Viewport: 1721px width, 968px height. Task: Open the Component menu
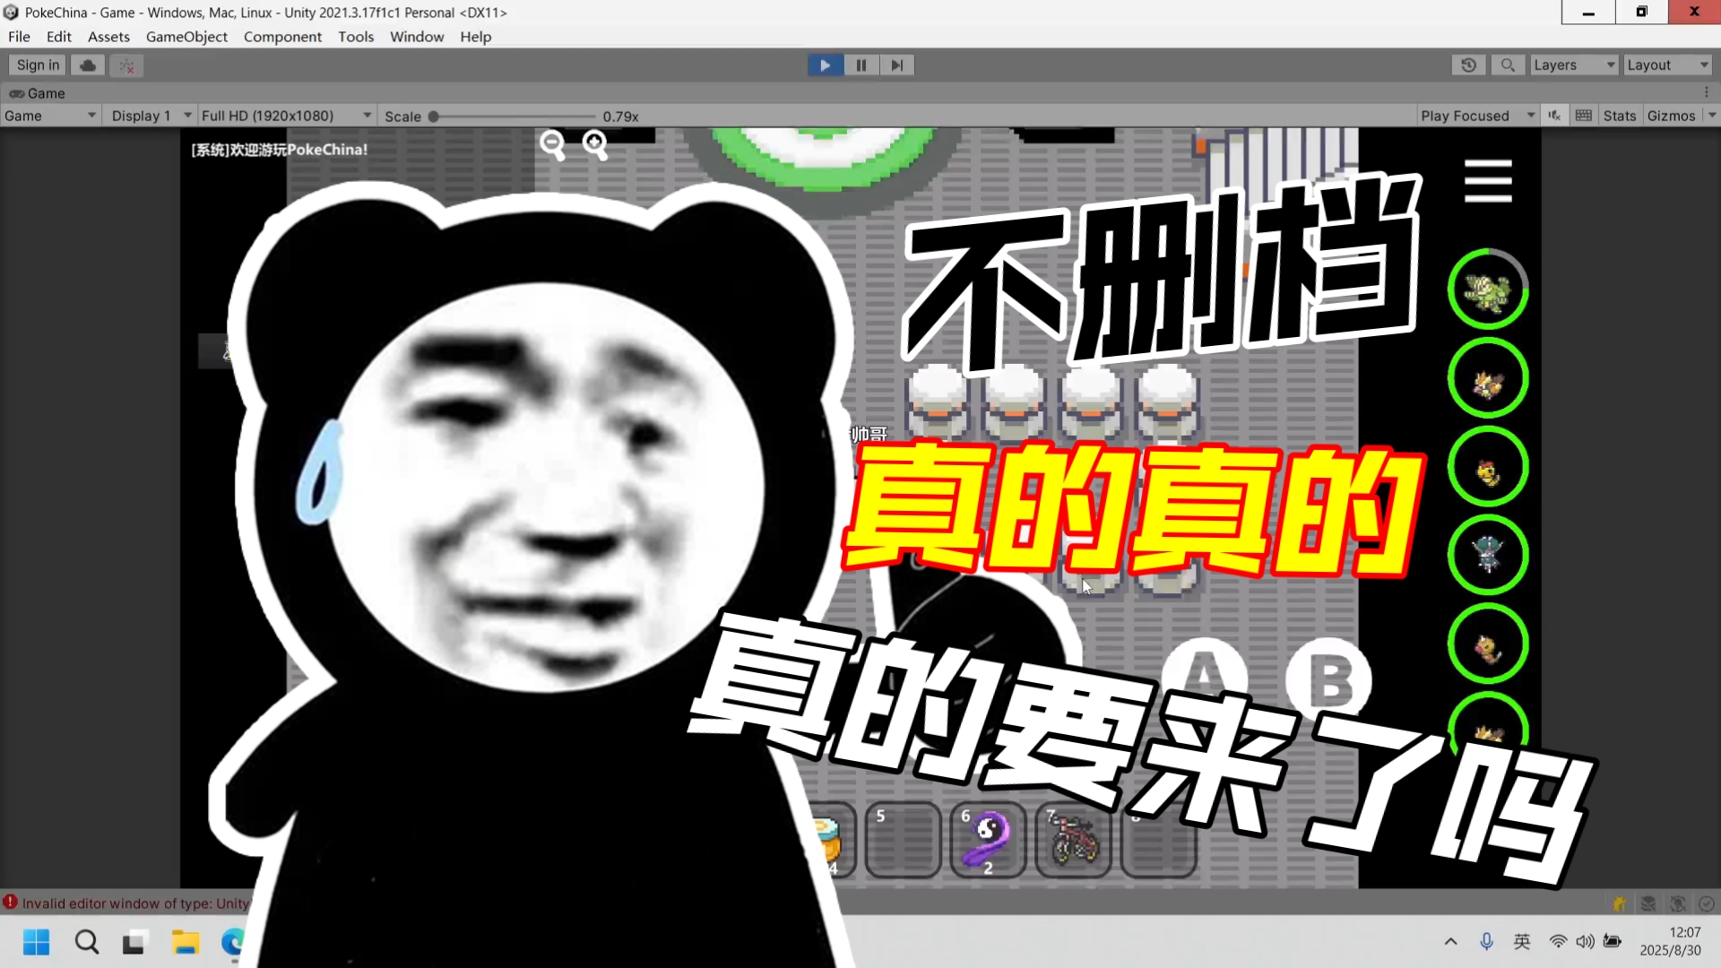pyautogui.click(x=282, y=37)
